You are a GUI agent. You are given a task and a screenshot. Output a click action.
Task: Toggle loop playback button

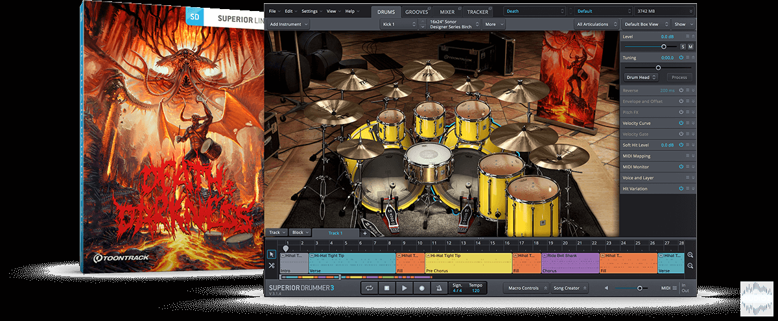point(370,288)
